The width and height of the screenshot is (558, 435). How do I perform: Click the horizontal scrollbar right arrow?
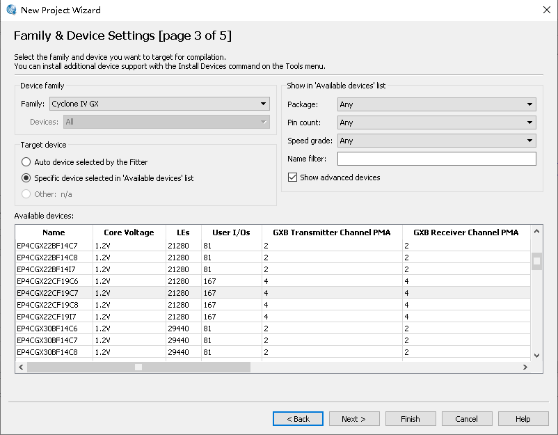(x=525, y=367)
